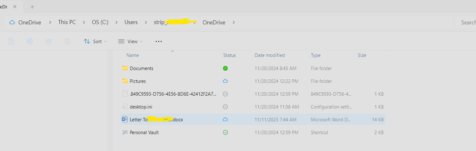Click the cloud status icon of Letter docx
The image size is (476, 151).
coord(225,119)
